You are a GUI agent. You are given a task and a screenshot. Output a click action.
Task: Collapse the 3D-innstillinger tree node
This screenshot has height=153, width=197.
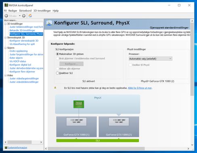(5, 24)
